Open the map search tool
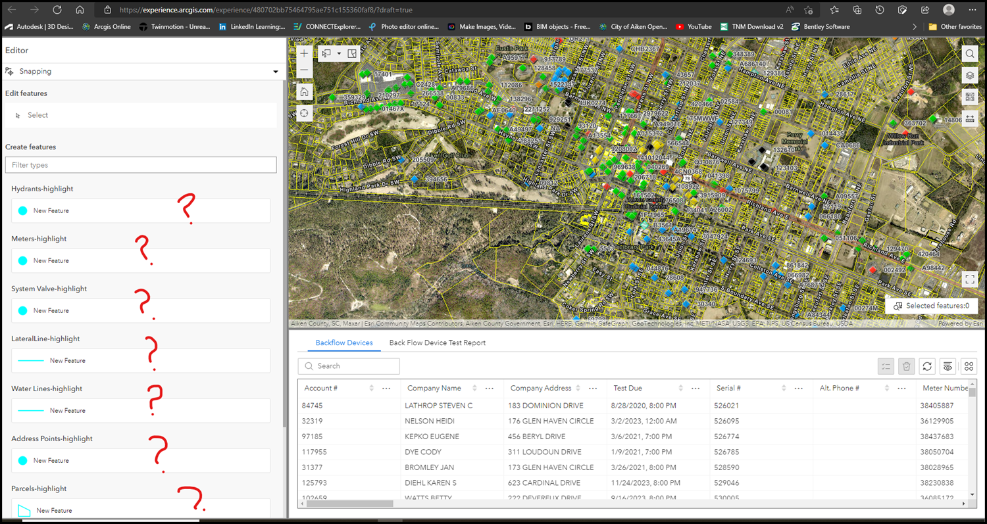Image resolution: width=987 pixels, height=524 pixels. coord(970,54)
